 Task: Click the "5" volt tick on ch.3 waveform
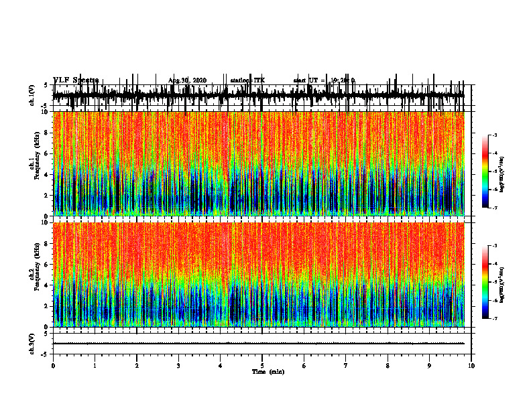tap(46, 334)
